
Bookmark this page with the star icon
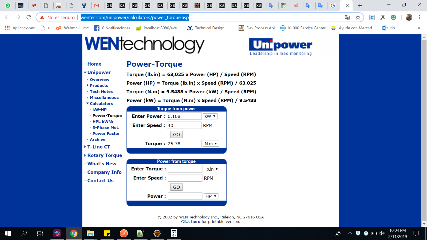(x=358, y=17)
